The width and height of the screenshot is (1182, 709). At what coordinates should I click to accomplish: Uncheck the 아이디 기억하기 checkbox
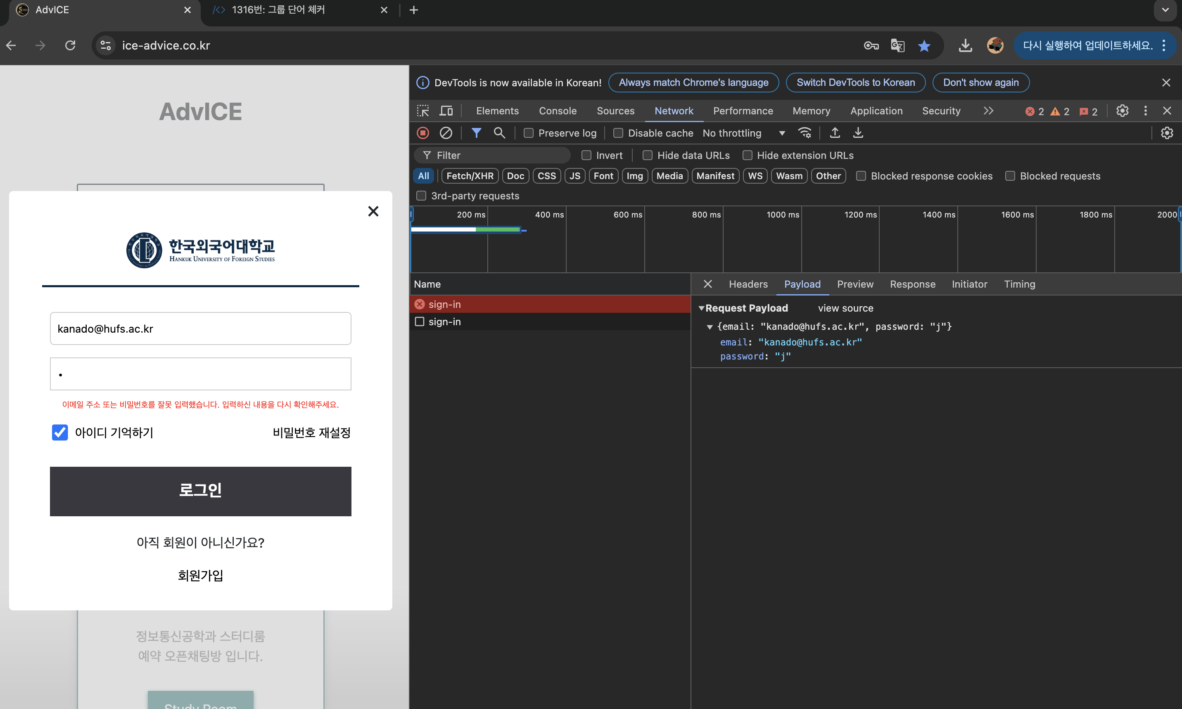[x=60, y=432]
